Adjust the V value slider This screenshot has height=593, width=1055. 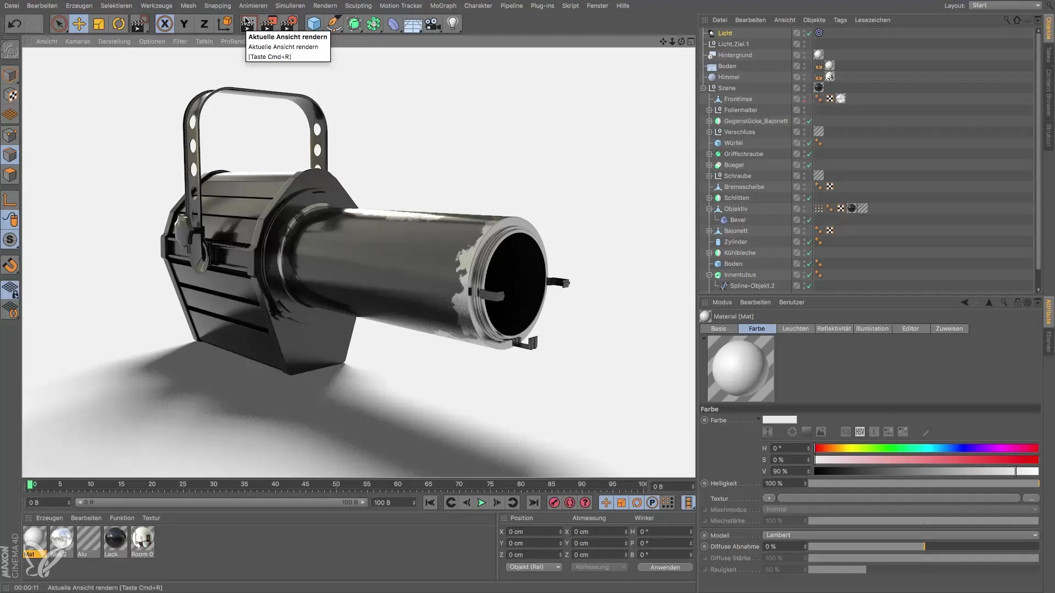(x=926, y=471)
